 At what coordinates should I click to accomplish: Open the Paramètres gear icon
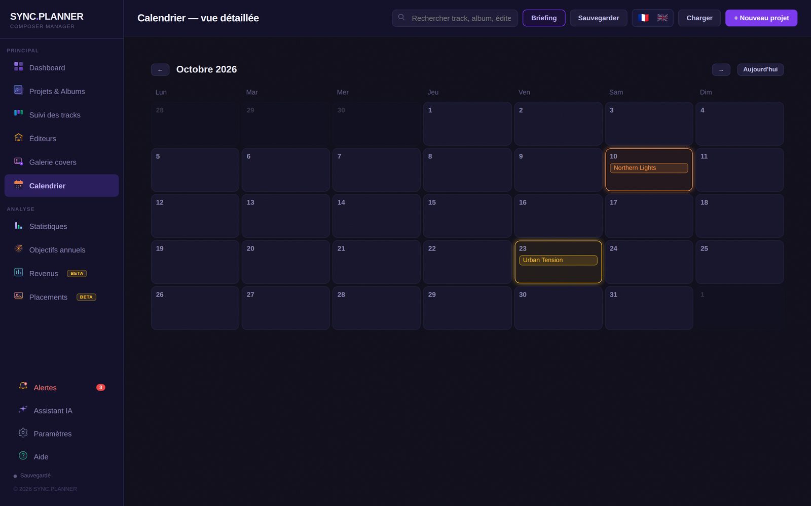(x=23, y=433)
